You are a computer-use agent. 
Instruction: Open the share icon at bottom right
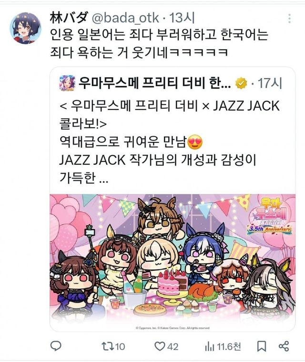coord(284,346)
